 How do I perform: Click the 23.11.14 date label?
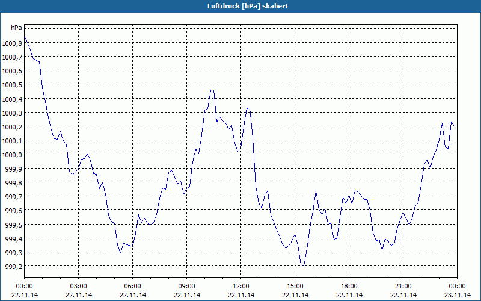click(458, 295)
